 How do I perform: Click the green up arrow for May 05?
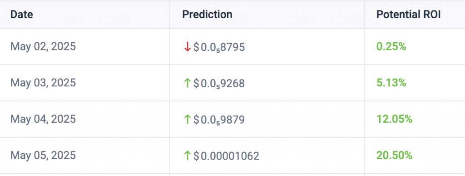pyautogui.click(x=187, y=156)
